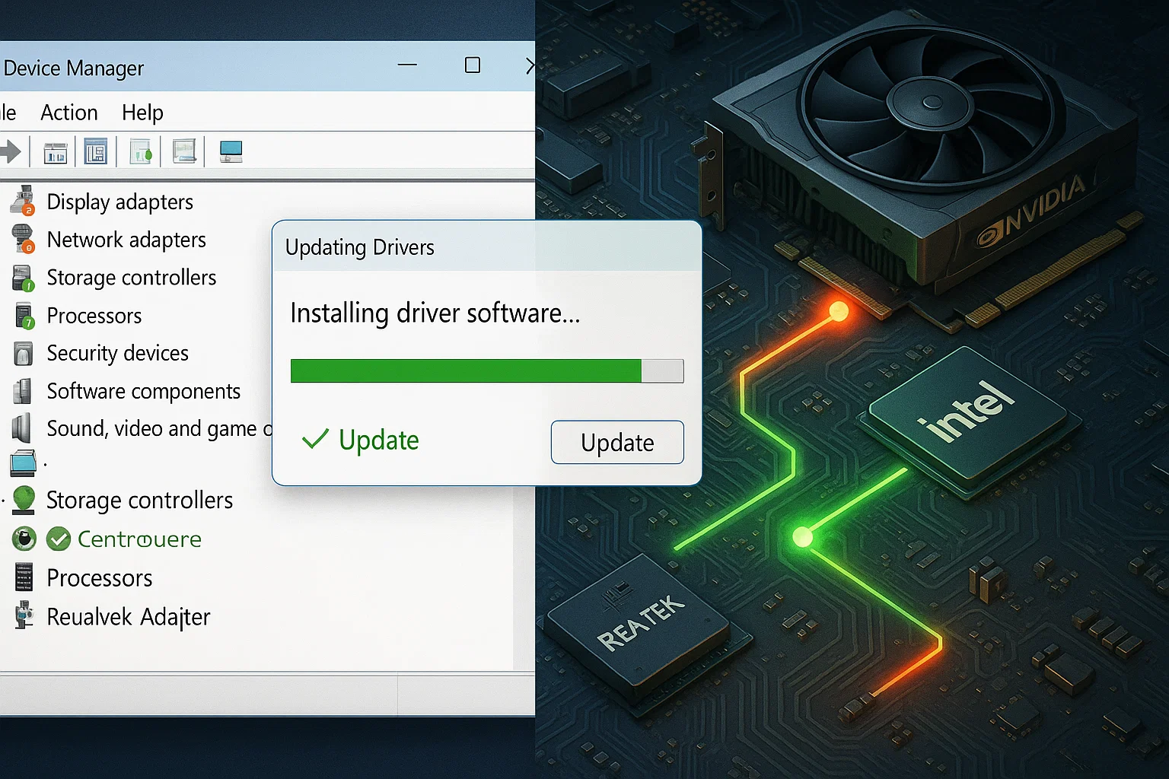The width and height of the screenshot is (1169, 779).
Task: Click the green check beside Centrouere
Action: (x=59, y=539)
